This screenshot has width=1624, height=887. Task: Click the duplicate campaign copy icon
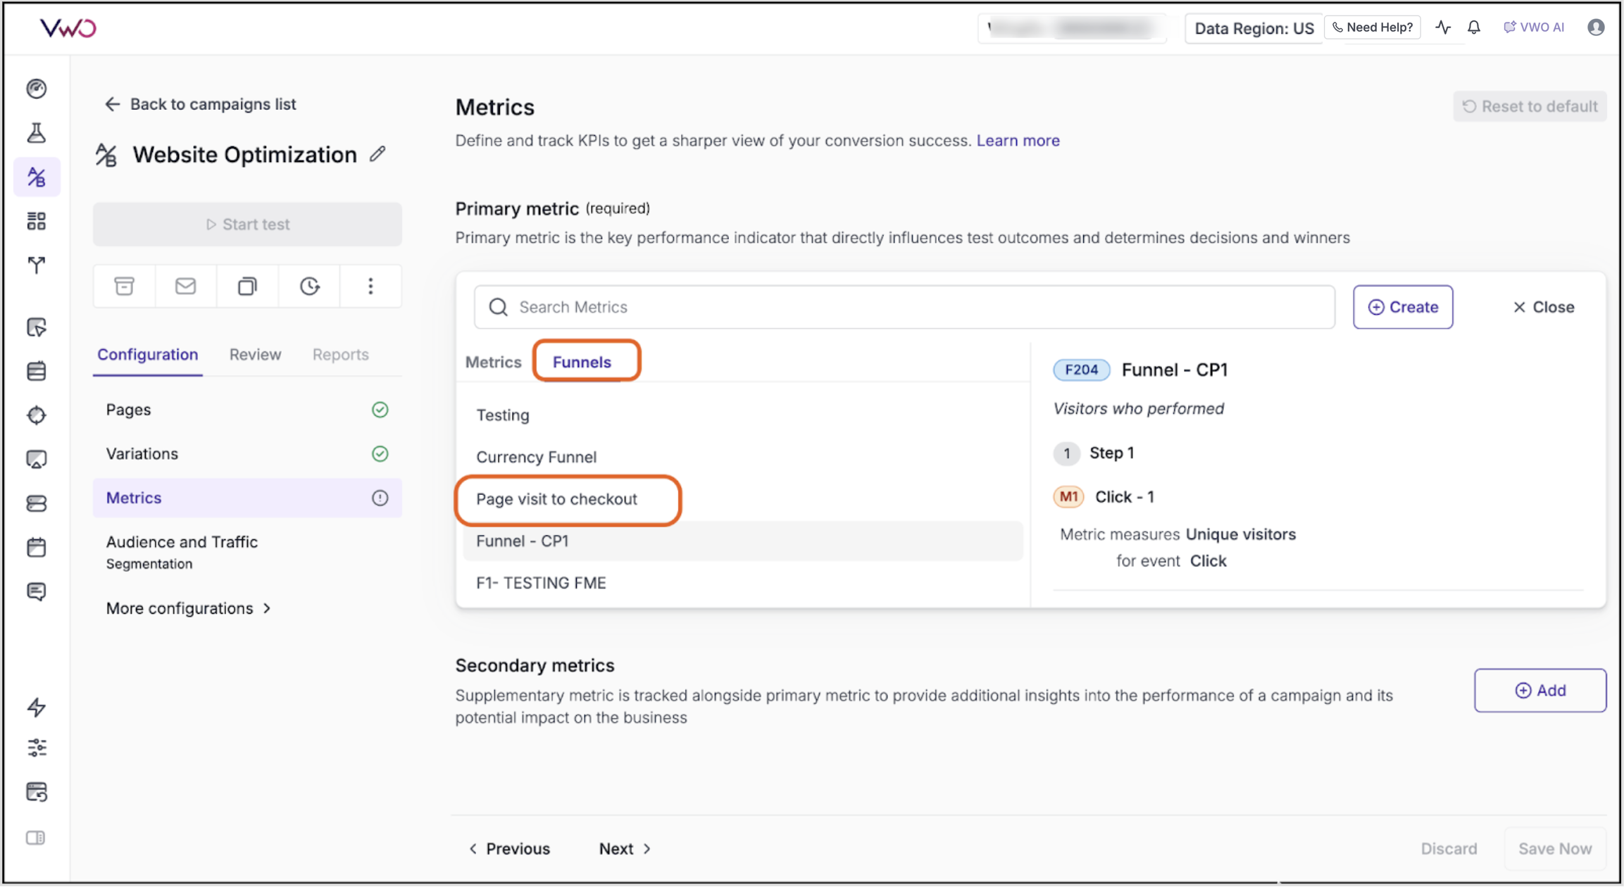(x=247, y=286)
